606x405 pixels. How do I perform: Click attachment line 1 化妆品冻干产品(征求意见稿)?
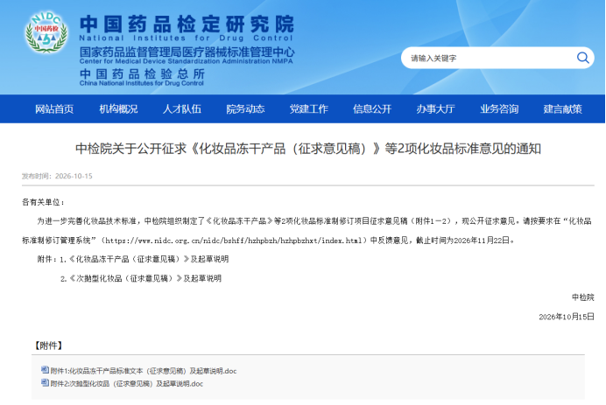[144, 259]
